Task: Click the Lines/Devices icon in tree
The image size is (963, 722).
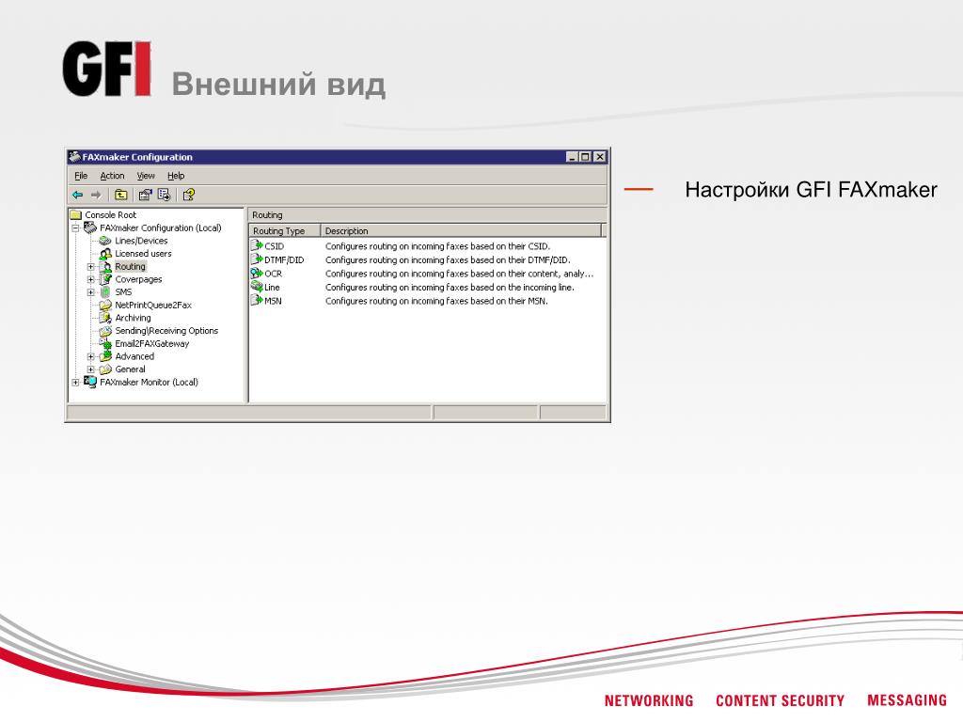Action: click(x=105, y=241)
